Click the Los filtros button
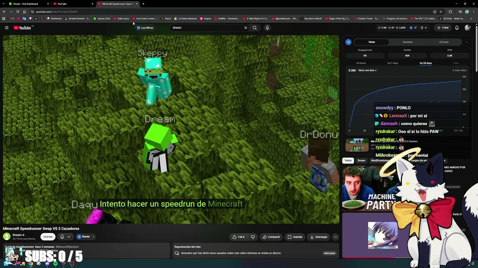478x268 pixels. point(145,28)
